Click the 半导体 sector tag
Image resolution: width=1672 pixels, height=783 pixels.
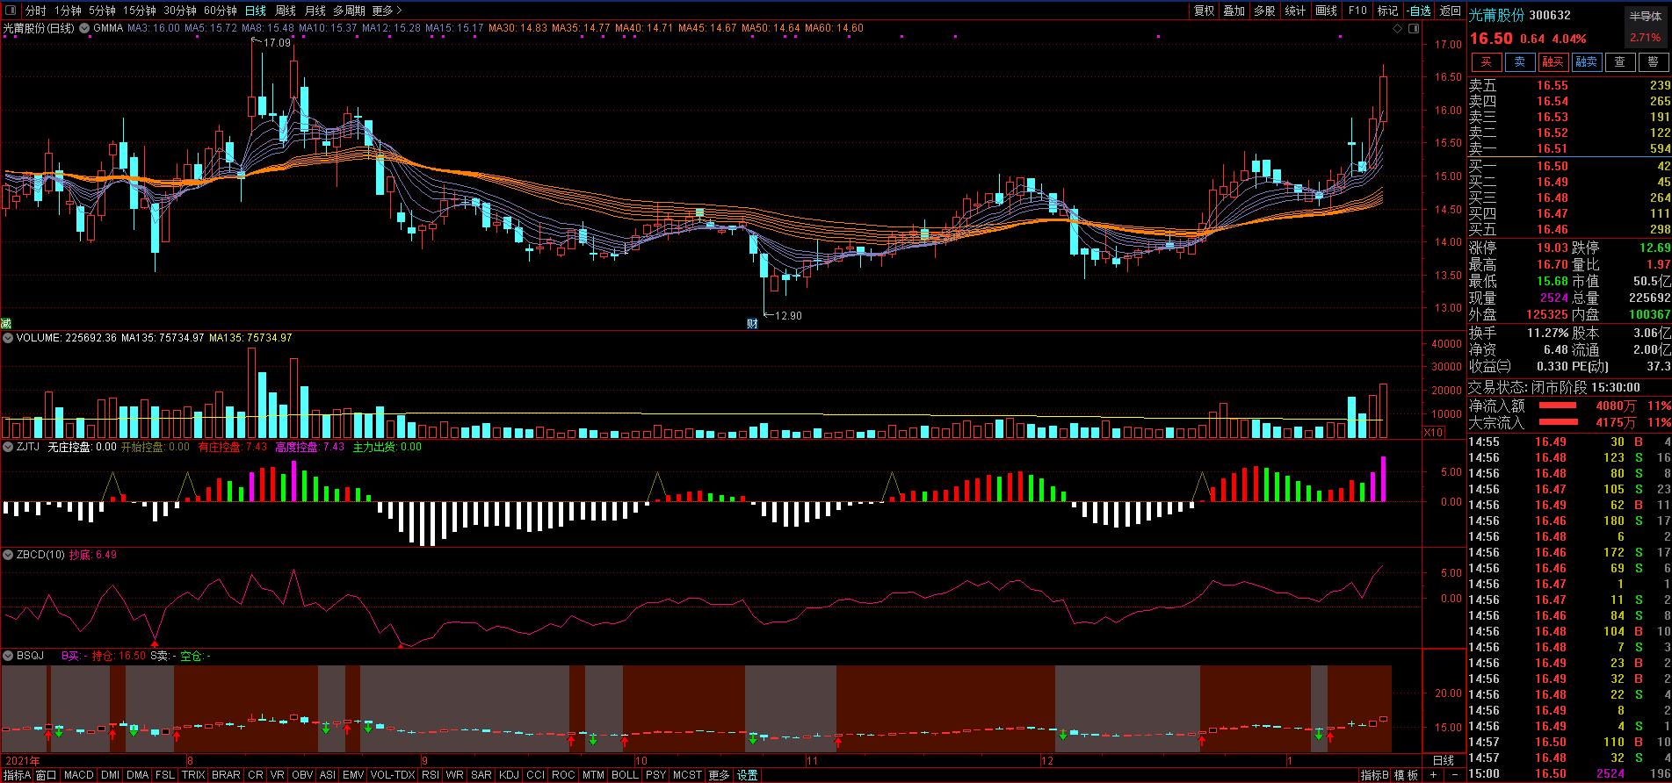tap(1645, 16)
